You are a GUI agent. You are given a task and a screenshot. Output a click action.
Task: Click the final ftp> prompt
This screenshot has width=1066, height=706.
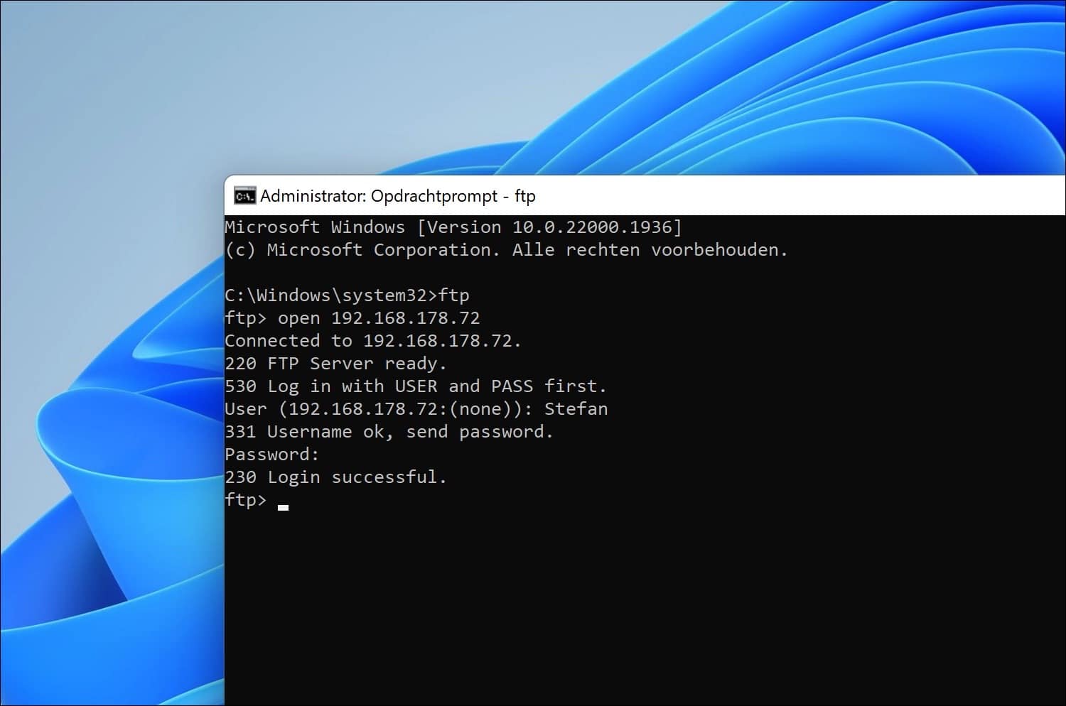245,500
